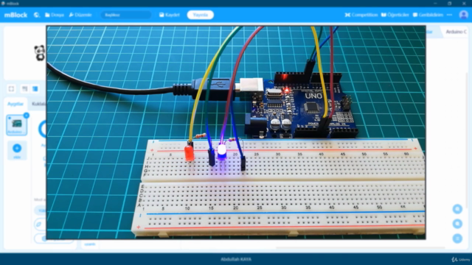472x265 pixels.
Task: Minimize the mBlock window
Action: (435, 3)
